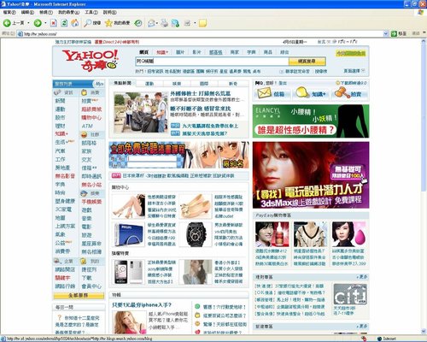
Task: Open the 工具(T) menu
Action: 91,12
